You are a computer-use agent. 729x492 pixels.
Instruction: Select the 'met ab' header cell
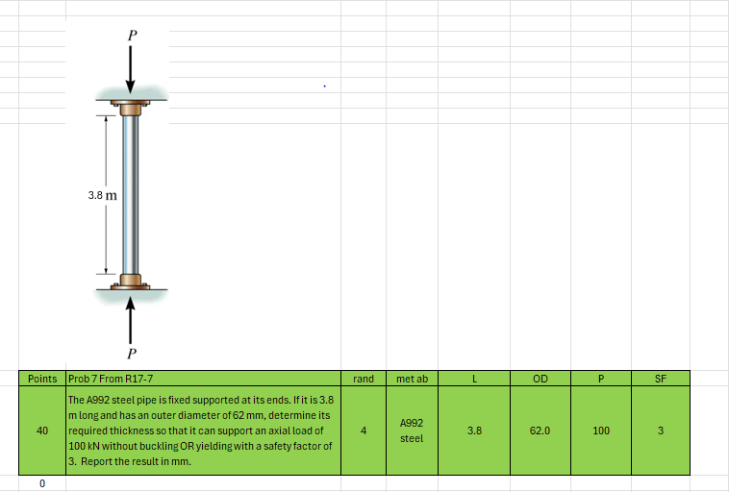point(412,379)
